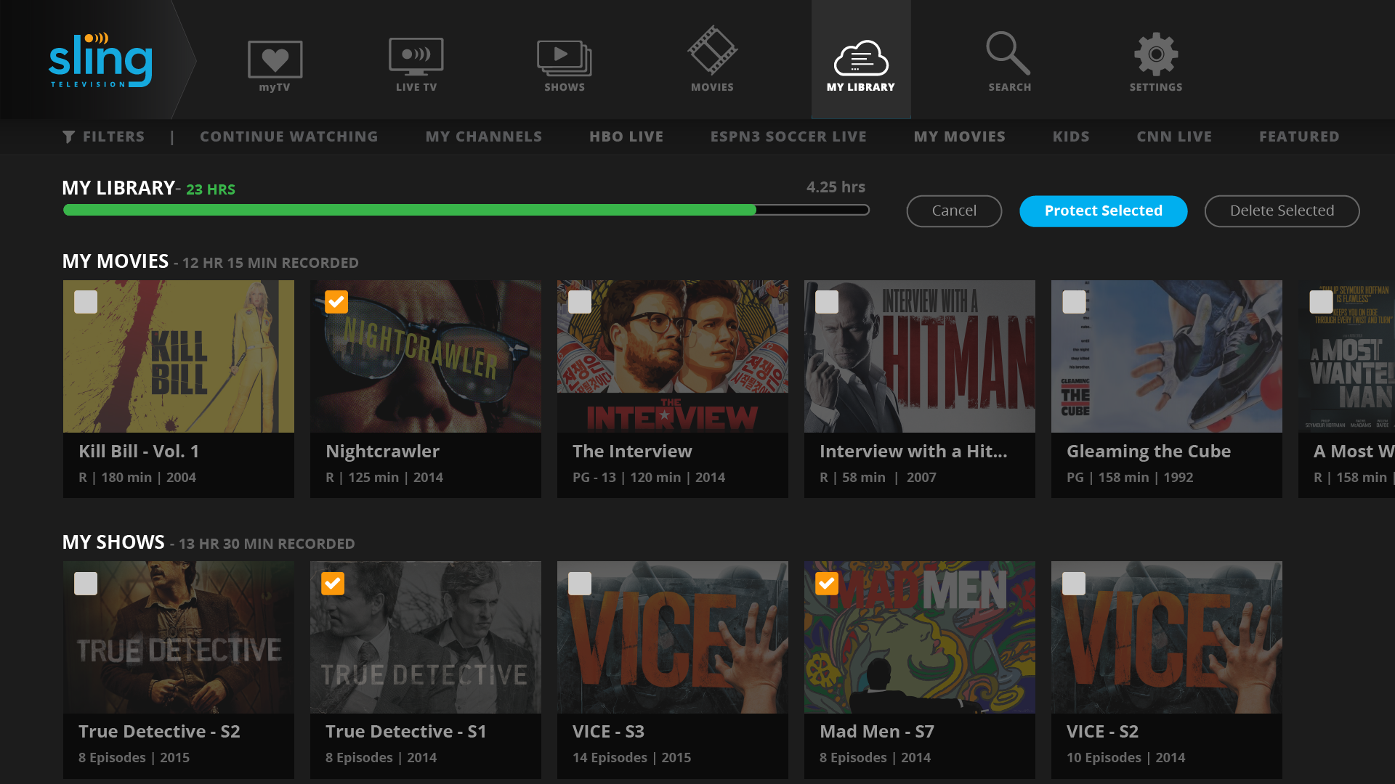Go to the KIDS category
The height and width of the screenshot is (784, 1395).
point(1071,136)
